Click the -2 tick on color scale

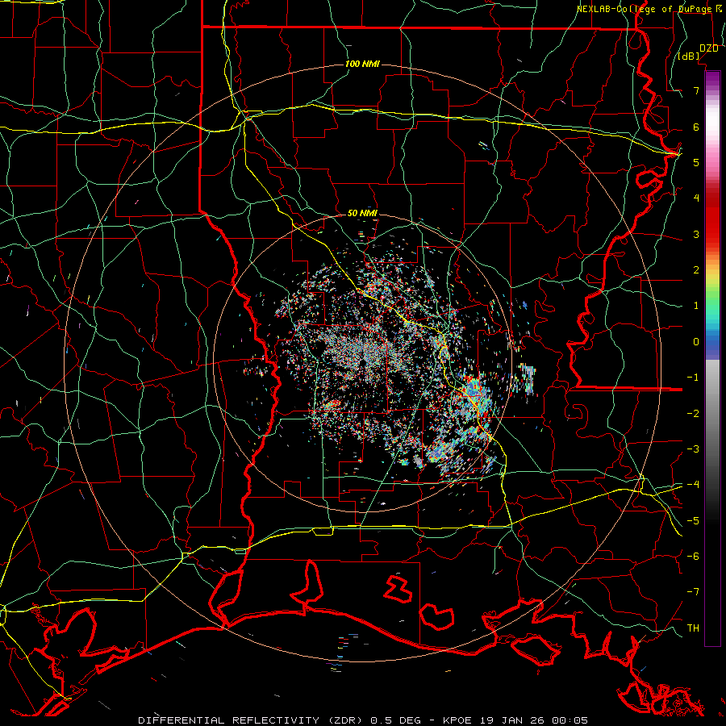pos(693,414)
